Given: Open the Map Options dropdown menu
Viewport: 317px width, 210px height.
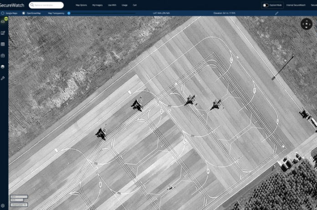Looking at the screenshot, I should (81, 5).
